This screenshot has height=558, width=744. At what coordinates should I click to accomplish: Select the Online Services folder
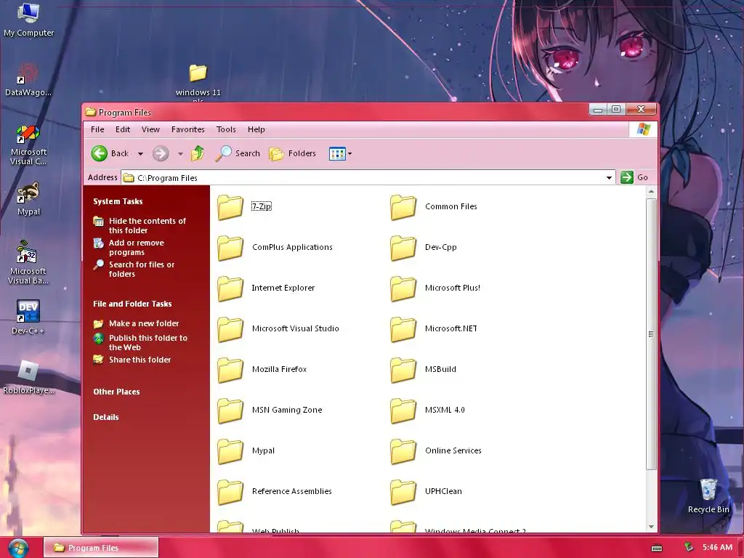pyautogui.click(x=436, y=451)
